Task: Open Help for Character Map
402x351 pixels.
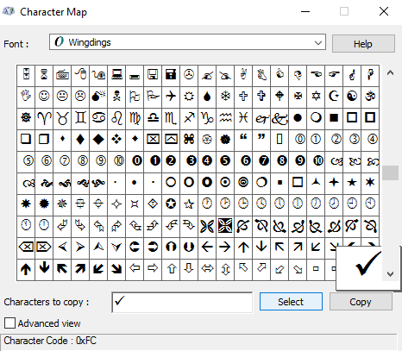Action: 363,44
